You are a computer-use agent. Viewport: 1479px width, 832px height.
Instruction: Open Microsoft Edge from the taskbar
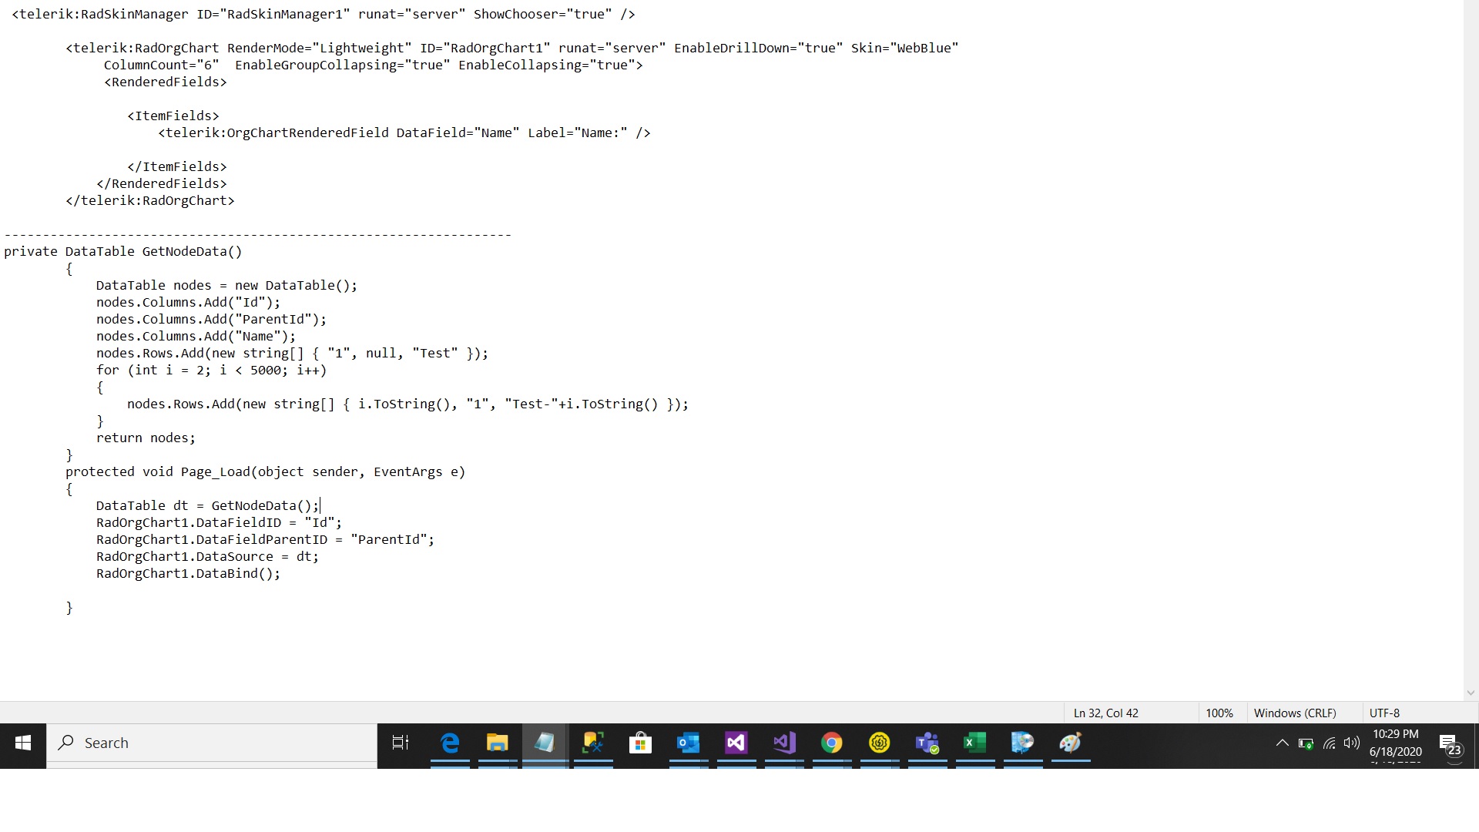tap(450, 743)
